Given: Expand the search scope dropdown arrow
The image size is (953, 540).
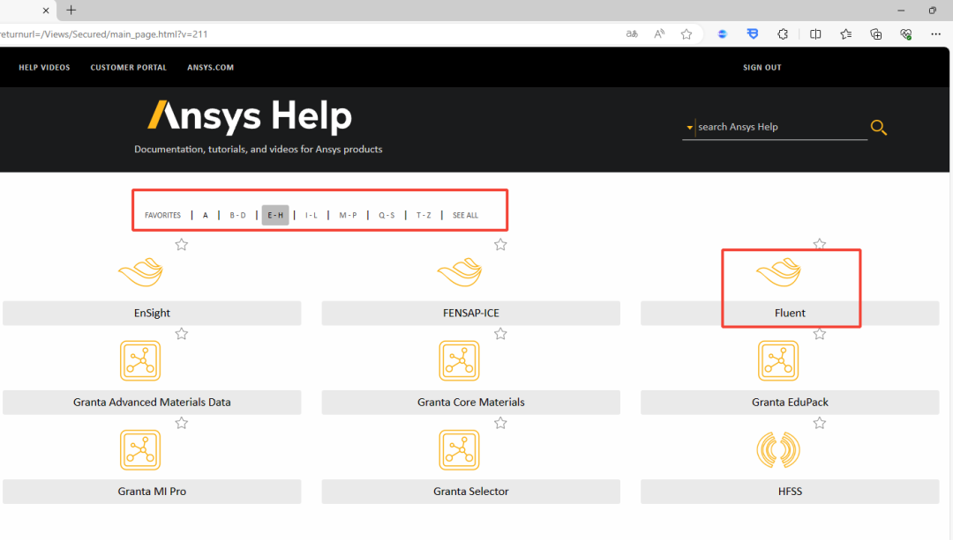Looking at the screenshot, I should pos(689,128).
